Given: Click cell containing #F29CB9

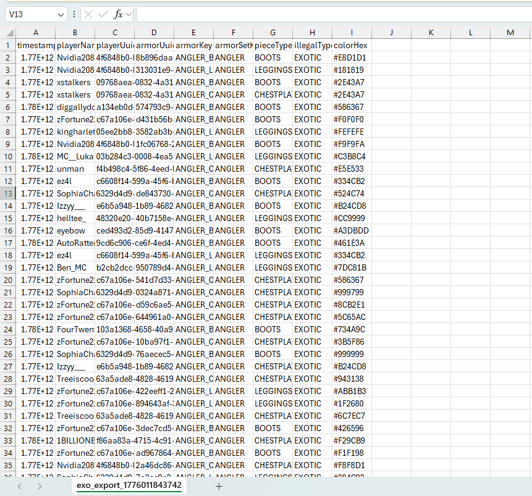Looking at the screenshot, I should pyautogui.click(x=352, y=440).
